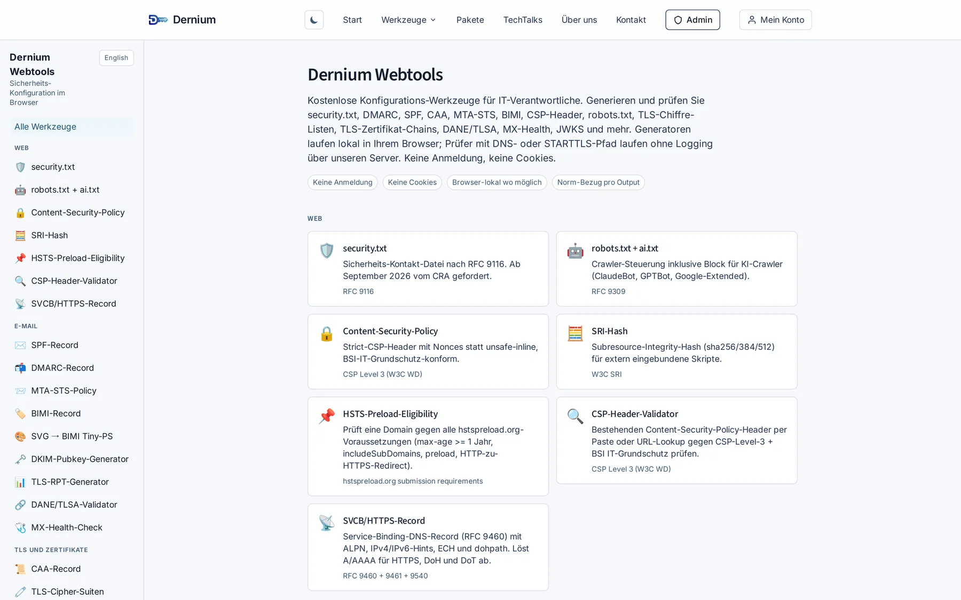Click the scroll icon for CAA-Record

pyautogui.click(x=20, y=569)
